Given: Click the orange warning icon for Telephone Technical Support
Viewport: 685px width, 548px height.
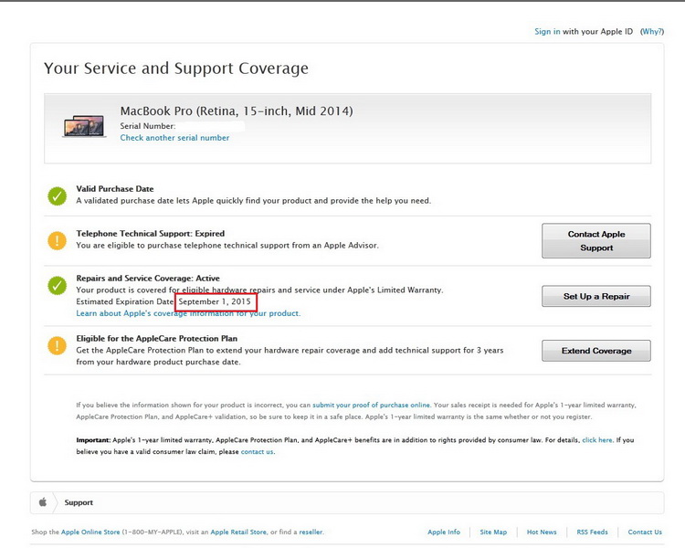Looking at the screenshot, I should (x=58, y=240).
